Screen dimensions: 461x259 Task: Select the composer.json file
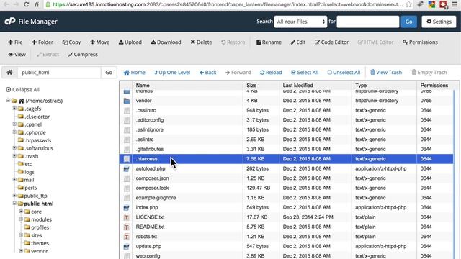152,178
